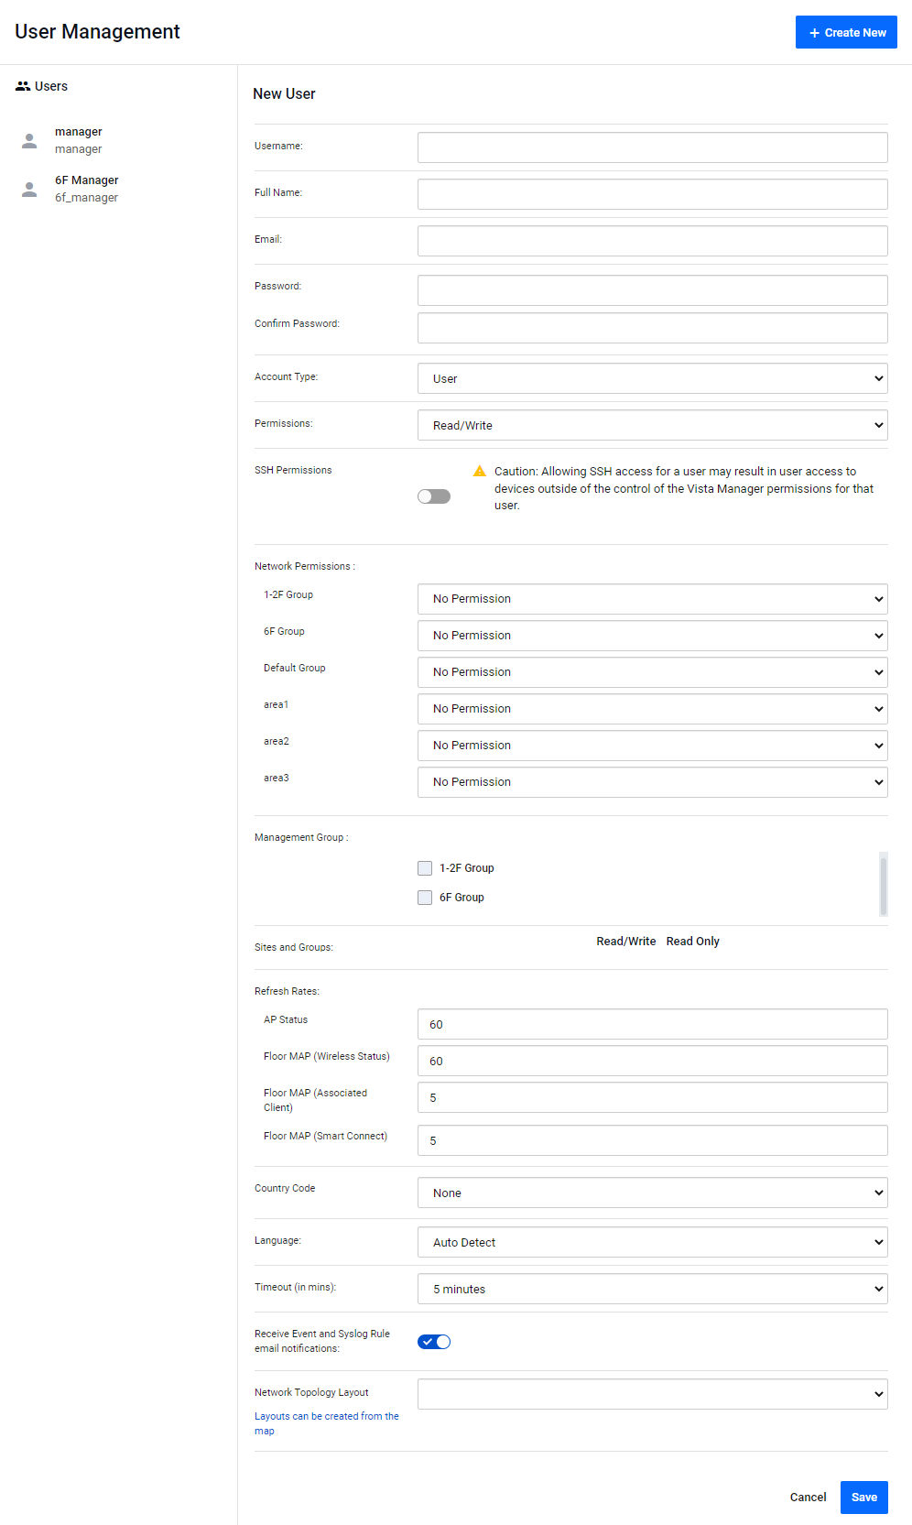Click the plus icon on Create New
Viewport: 912px width, 1525px height.
(814, 33)
